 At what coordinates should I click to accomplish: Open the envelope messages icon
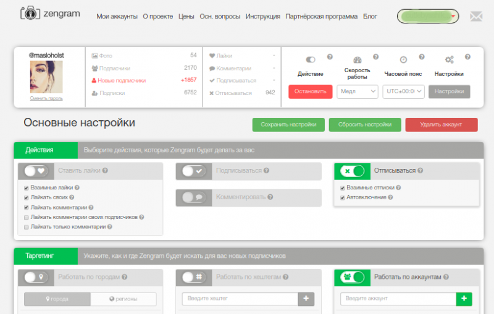point(475,16)
